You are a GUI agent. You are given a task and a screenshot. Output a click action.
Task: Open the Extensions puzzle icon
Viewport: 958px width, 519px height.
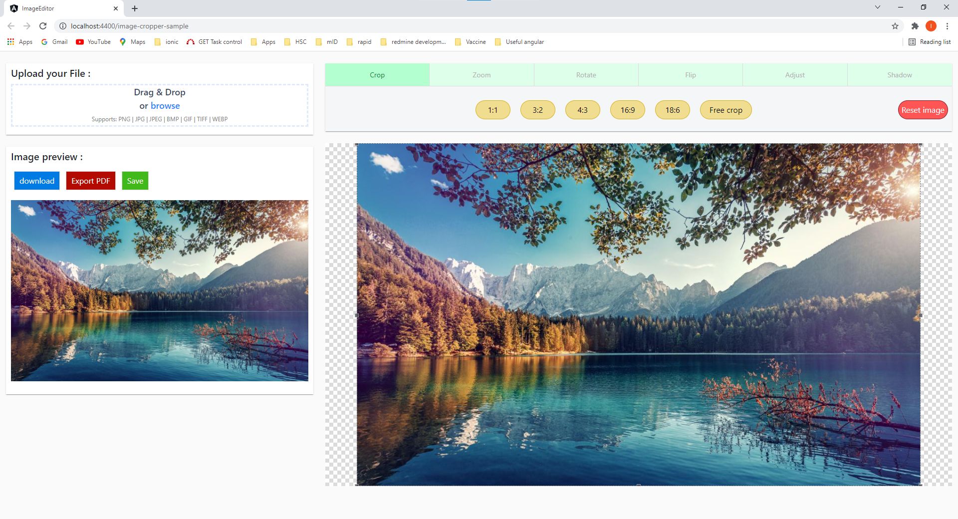[x=915, y=26]
